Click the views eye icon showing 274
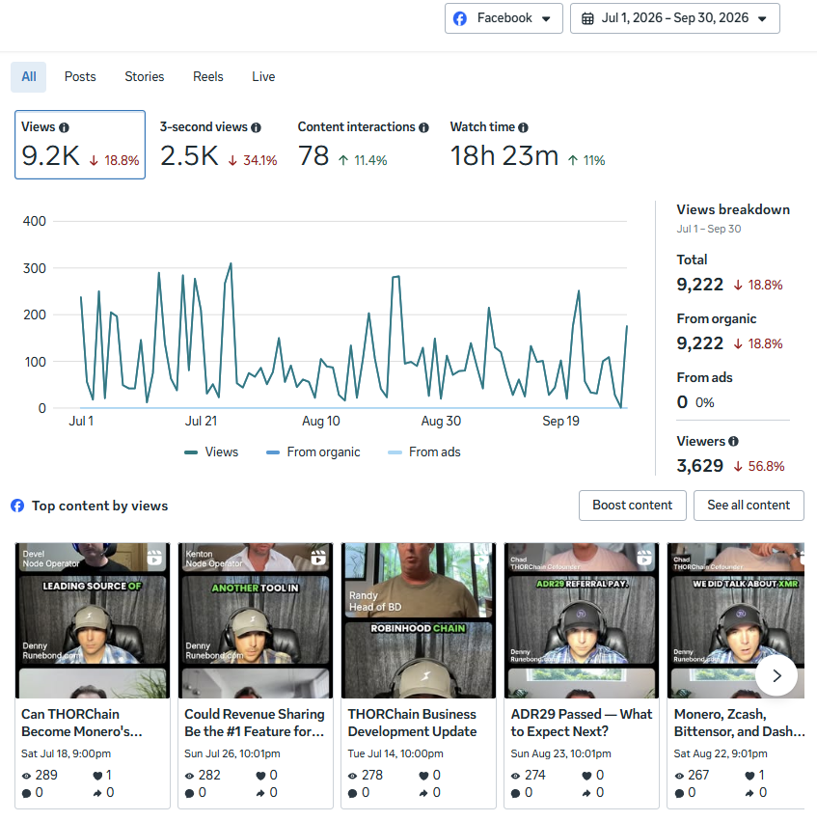Image resolution: width=817 pixels, height=821 pixels. click(515, 776)
